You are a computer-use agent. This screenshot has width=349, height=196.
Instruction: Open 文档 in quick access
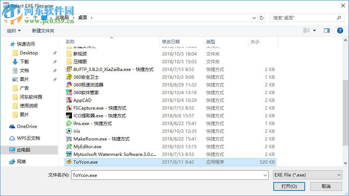click(24, 71)
